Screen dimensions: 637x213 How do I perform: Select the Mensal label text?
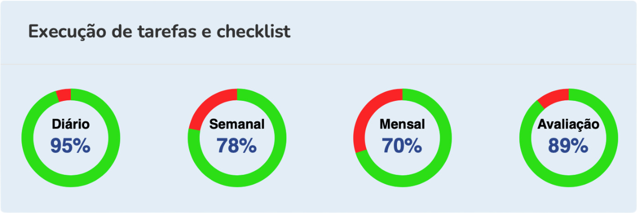[402, 124]
